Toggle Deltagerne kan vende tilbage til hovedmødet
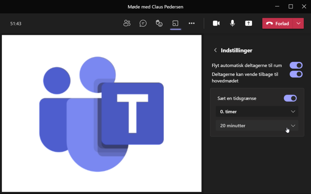311x194 pixels. pos(296,74)
